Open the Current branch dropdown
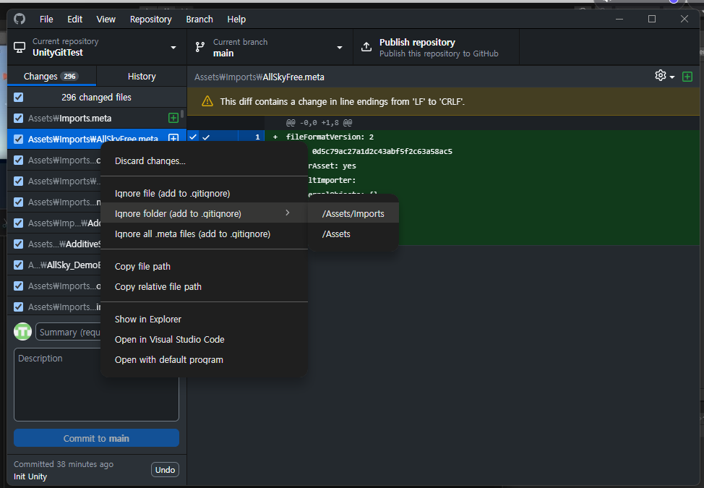 [x=270, y=47]
